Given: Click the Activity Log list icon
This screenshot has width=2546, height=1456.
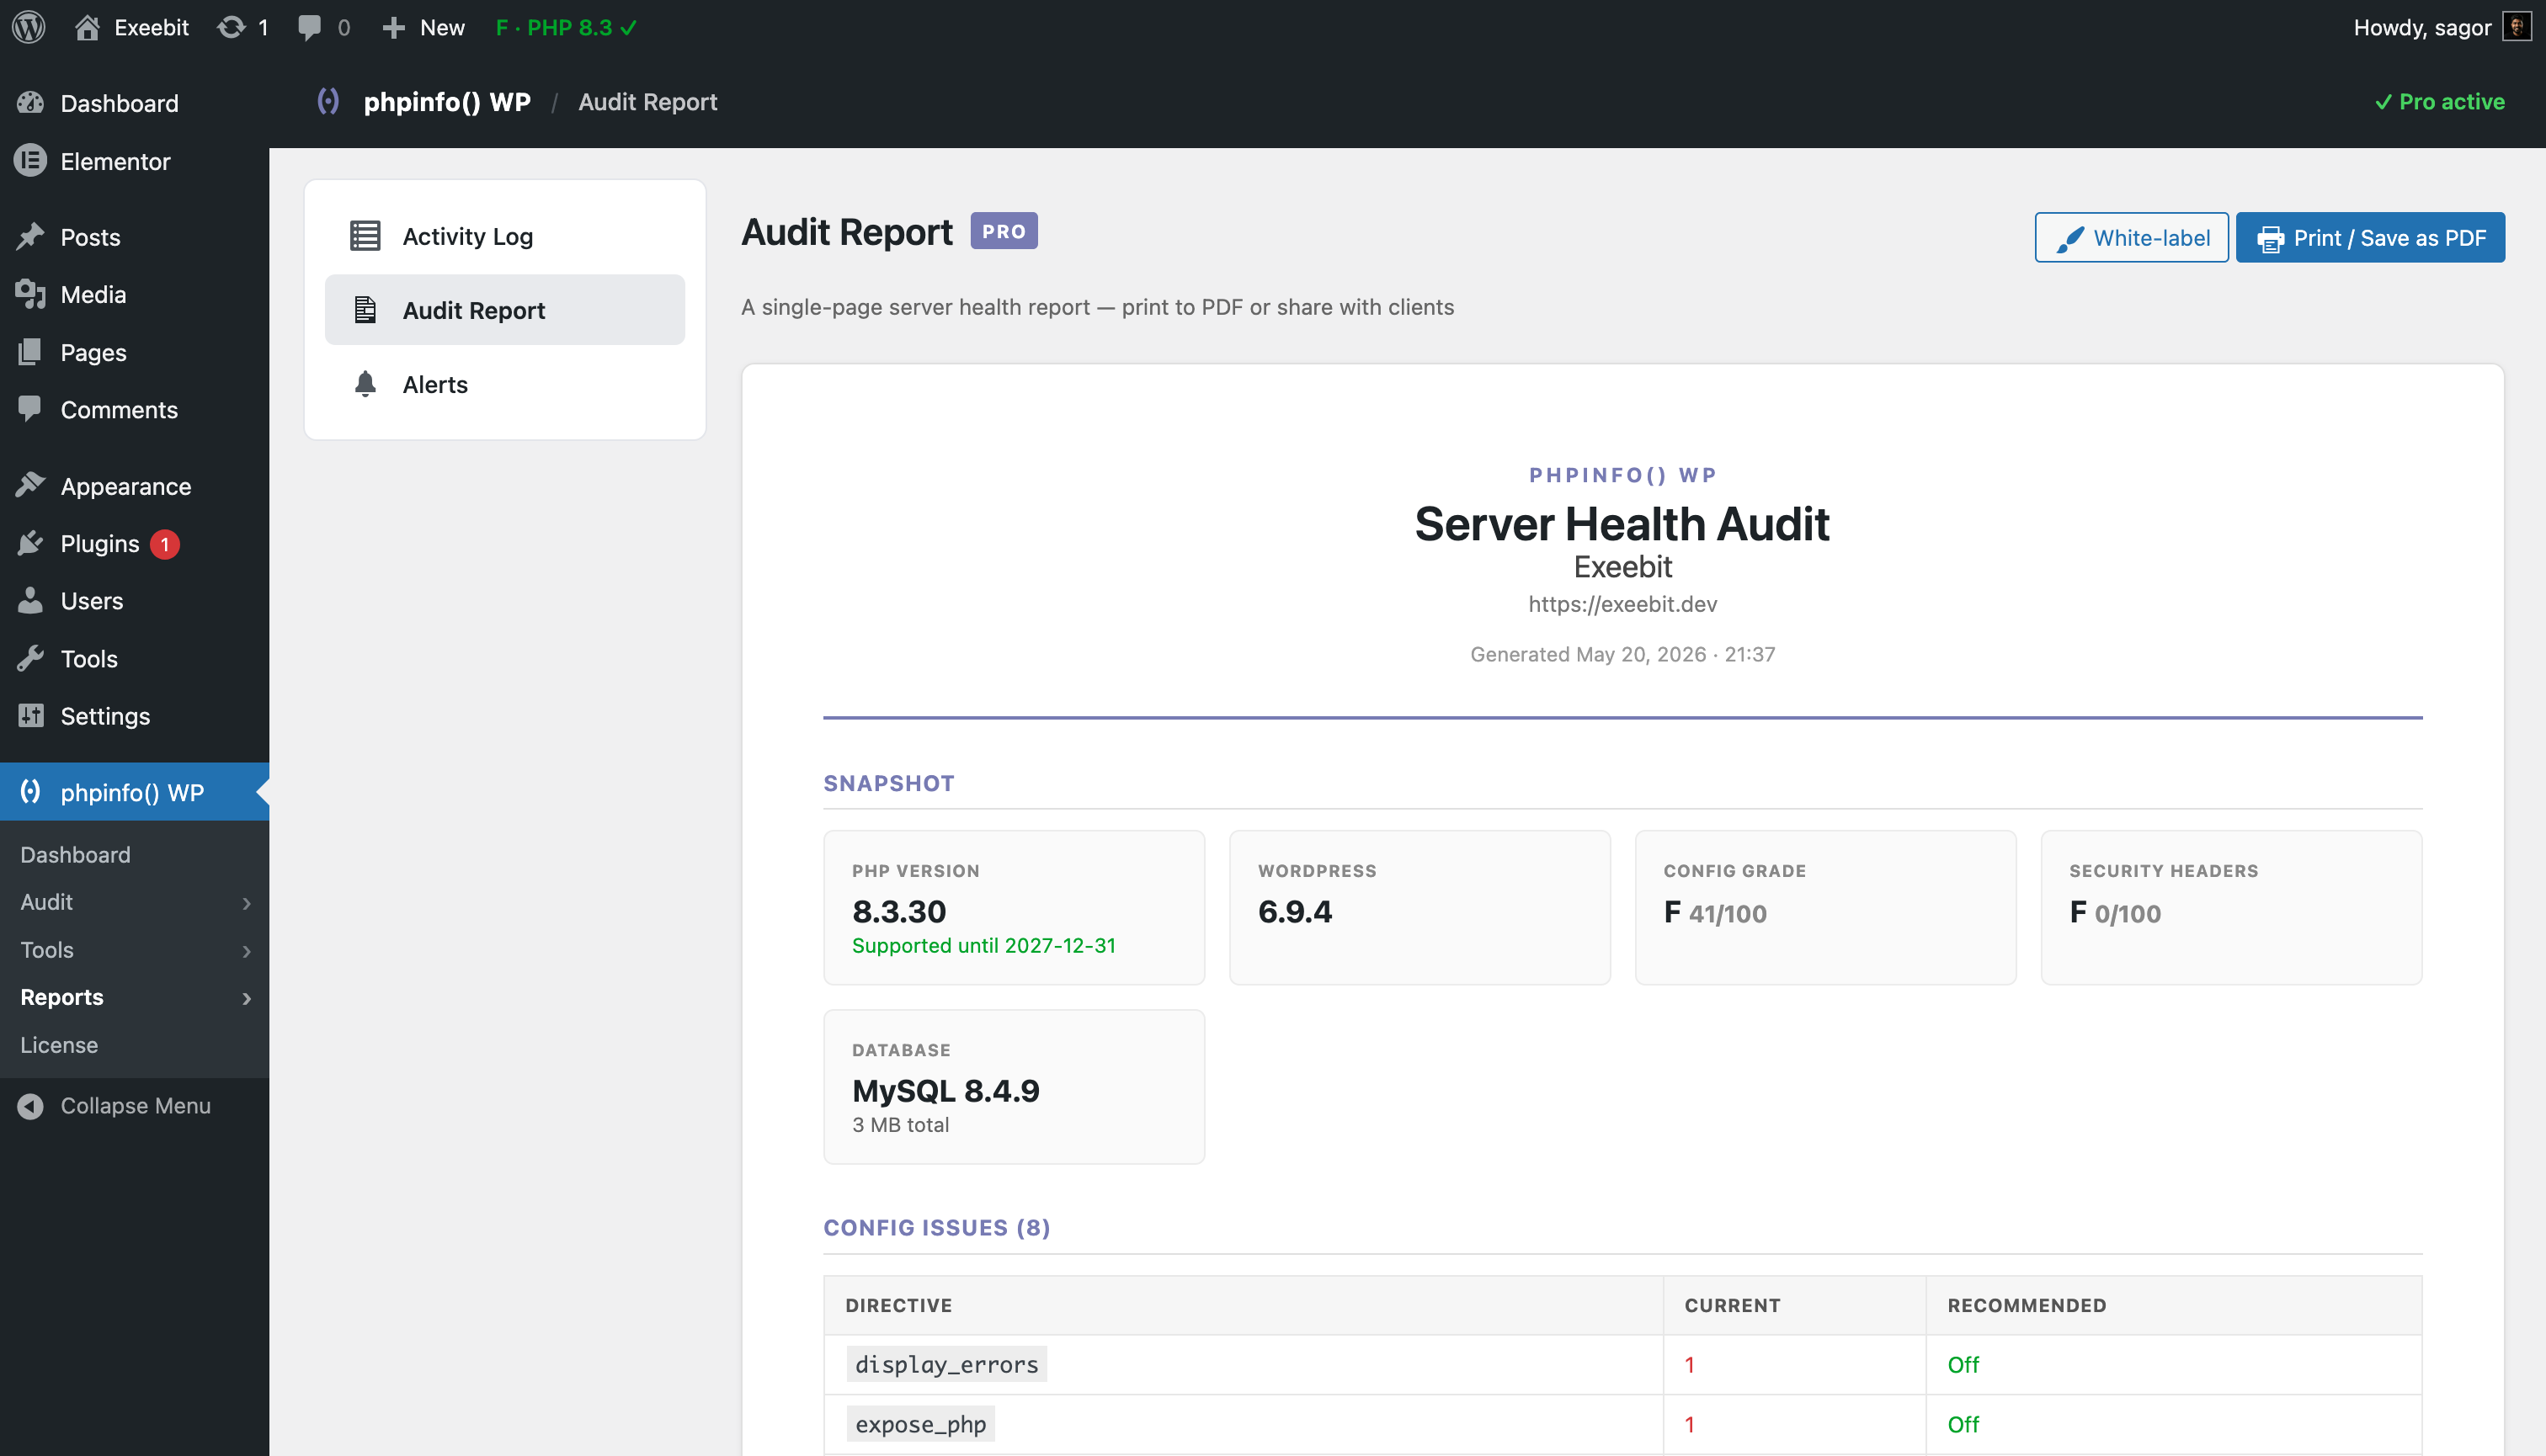Looking at the screenshot, I should [365, 236].
